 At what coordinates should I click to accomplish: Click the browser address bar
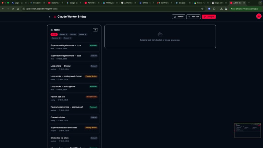coord(112,9)
